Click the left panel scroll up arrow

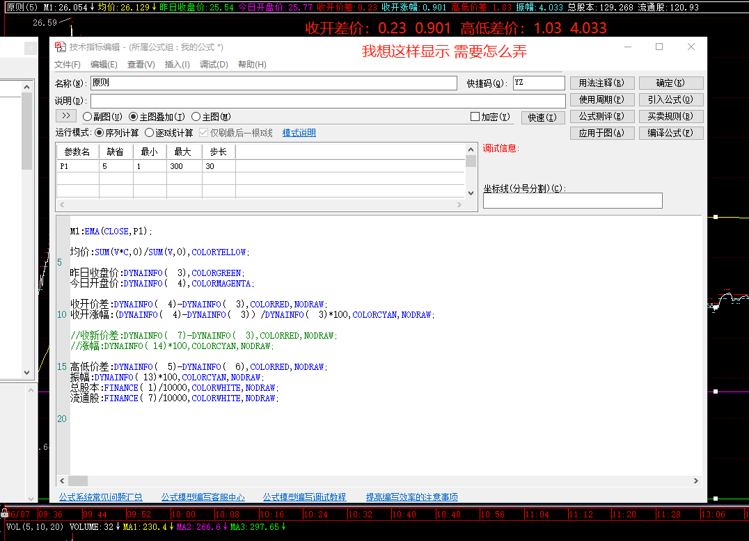click(26, 87)
